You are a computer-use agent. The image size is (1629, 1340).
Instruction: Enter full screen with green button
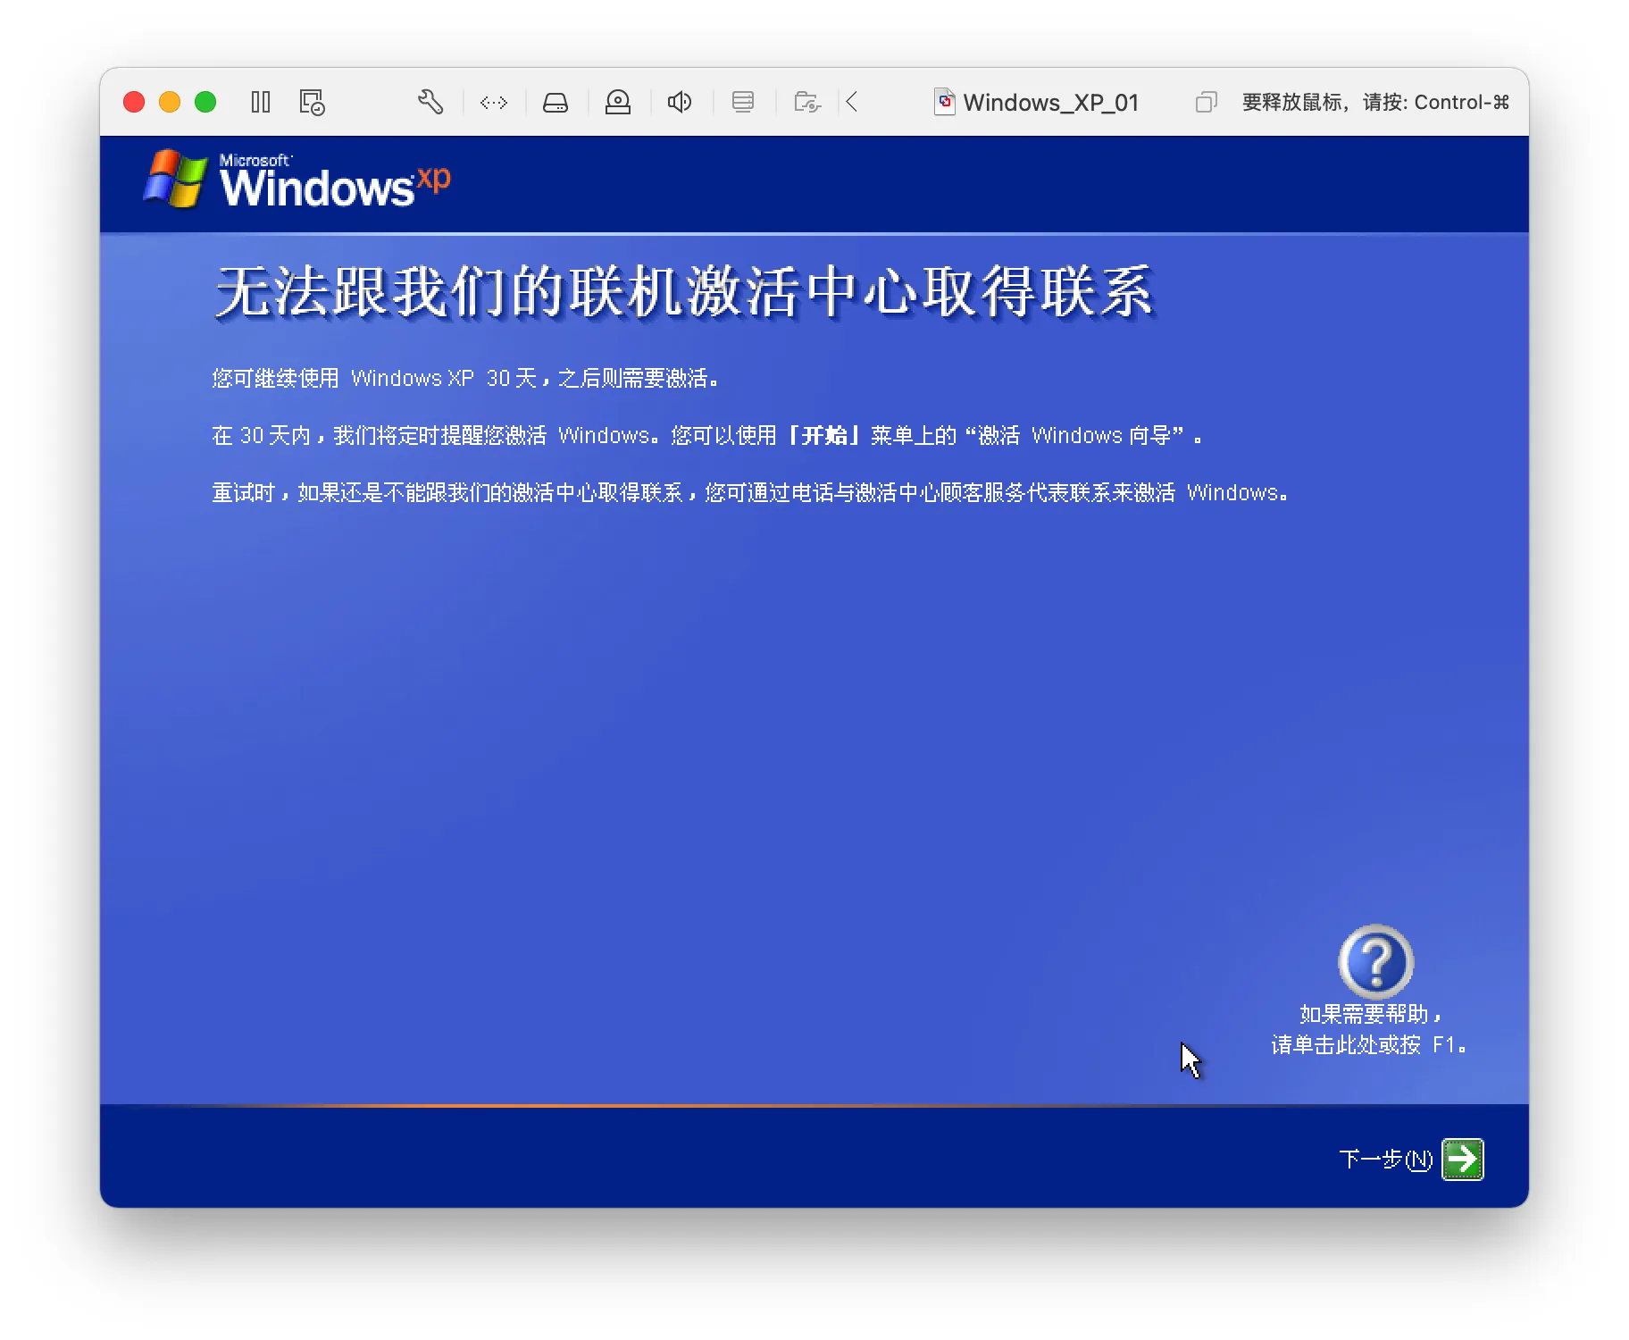click(205, 102)
